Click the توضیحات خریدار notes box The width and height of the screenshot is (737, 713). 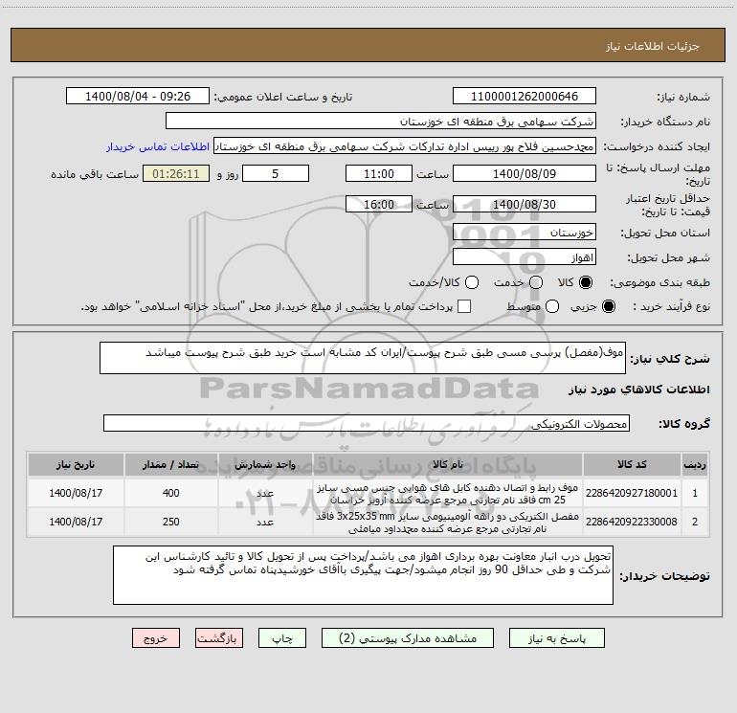point(363,575)
